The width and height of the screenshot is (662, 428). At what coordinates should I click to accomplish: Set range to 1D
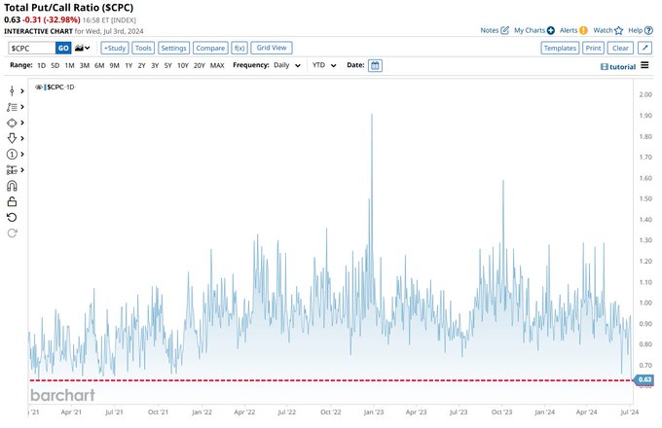tap(41, 66)
